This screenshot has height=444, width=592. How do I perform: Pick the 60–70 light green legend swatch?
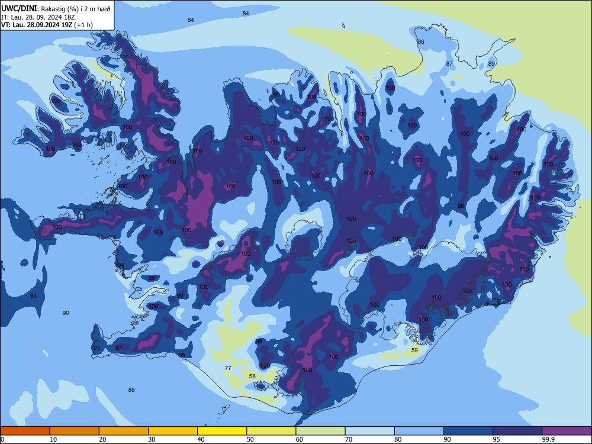coord(320,431)
